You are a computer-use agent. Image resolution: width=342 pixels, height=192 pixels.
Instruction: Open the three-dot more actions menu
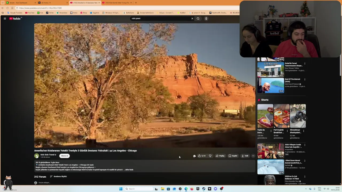(x=253, y=156)
